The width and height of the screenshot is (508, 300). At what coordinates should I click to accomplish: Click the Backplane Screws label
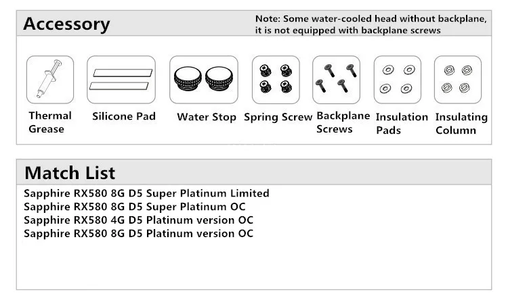pos(343,122)
